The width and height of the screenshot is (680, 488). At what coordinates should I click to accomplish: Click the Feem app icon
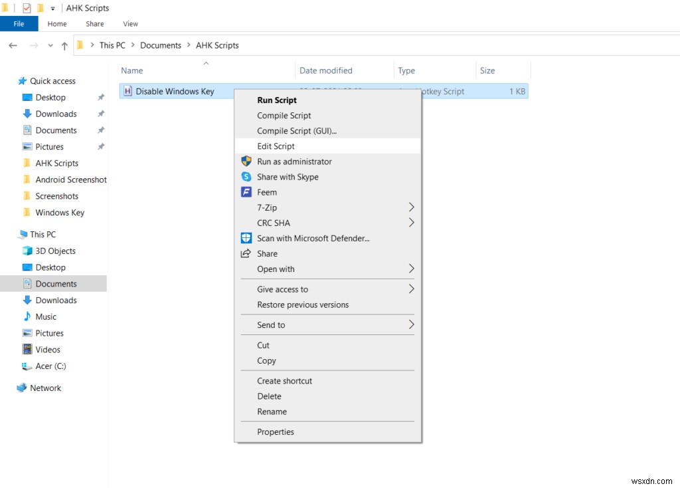(x=246, y=192)
